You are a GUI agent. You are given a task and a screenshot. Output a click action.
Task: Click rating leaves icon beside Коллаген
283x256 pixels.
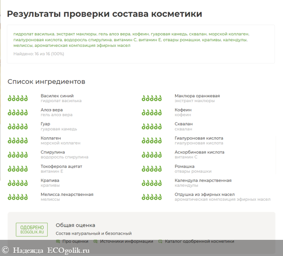click(x=18, y=141)
